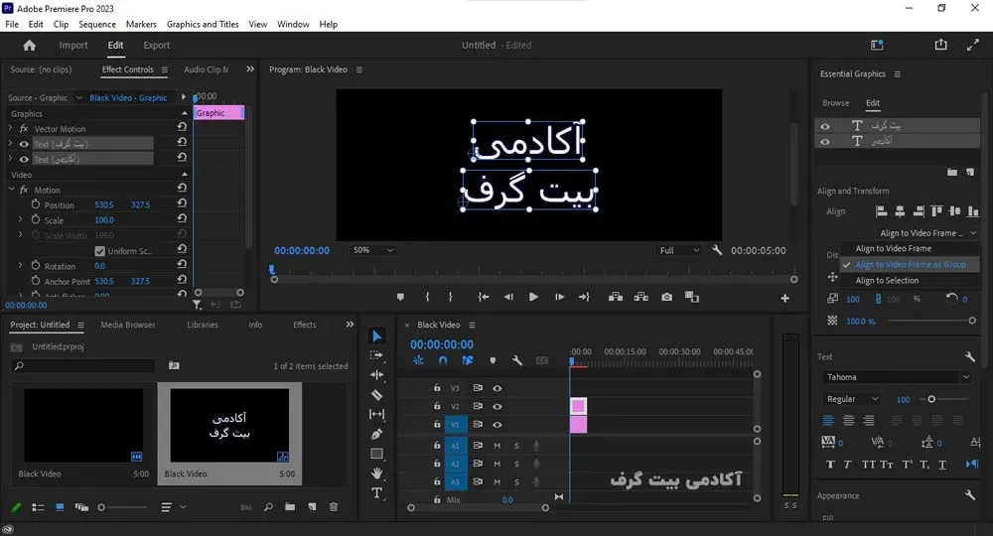The image size is (993, 536).
Task: Select the Rectangle tool
Action: point(376,454)
